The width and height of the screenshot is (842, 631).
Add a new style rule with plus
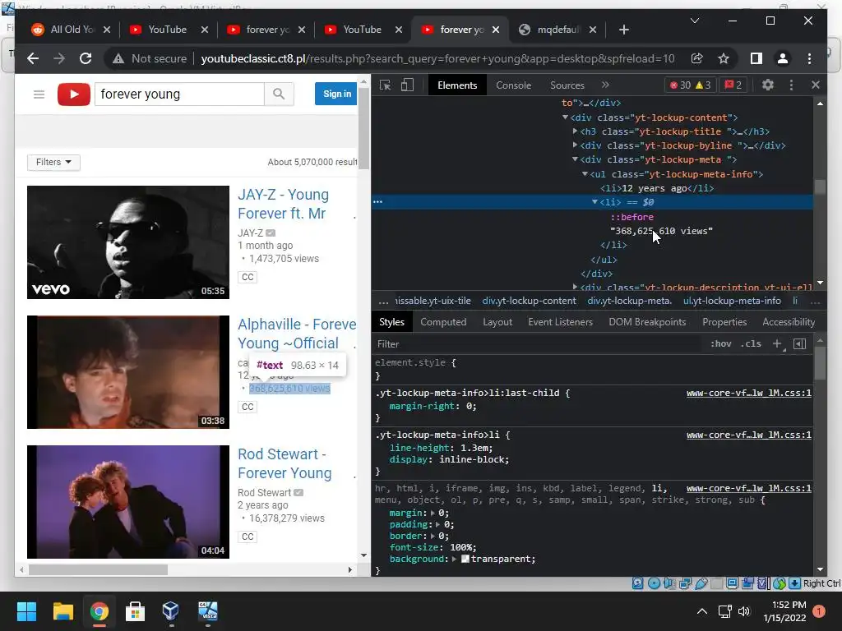click(777, 344)
